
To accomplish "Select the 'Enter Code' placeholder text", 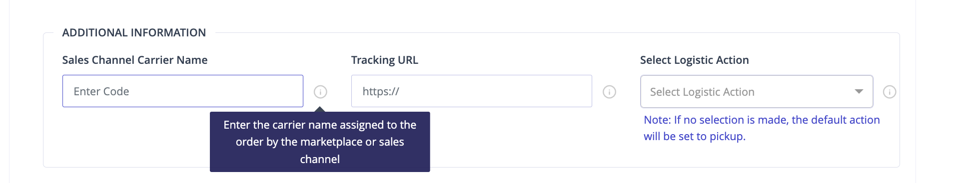I will tap(101, 91).
